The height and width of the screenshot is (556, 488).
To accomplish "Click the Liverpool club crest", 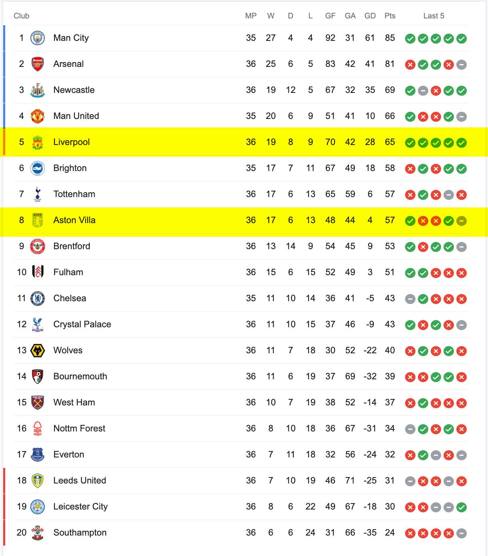I will 38,142.
